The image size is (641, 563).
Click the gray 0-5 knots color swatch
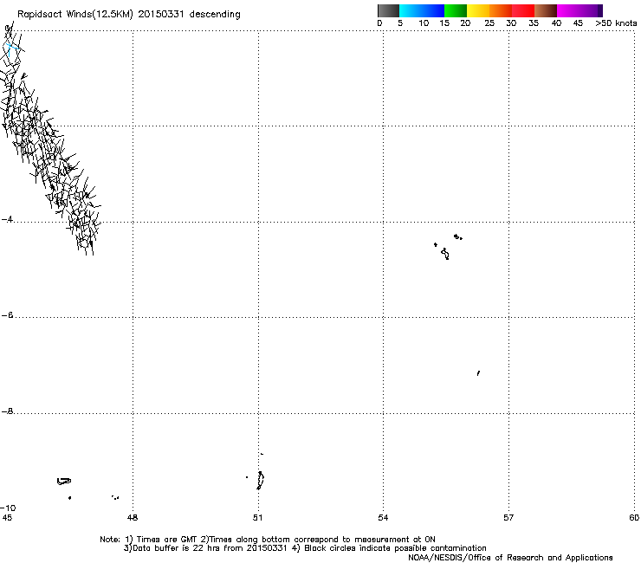click(388, 10)
